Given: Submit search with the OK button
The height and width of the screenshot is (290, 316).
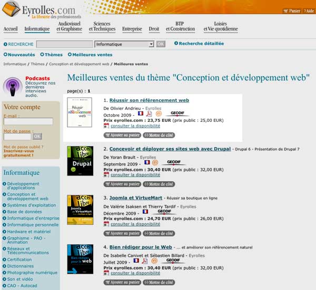Looking at the screenshot, I should pyautogui.click(x=161, y=44).
